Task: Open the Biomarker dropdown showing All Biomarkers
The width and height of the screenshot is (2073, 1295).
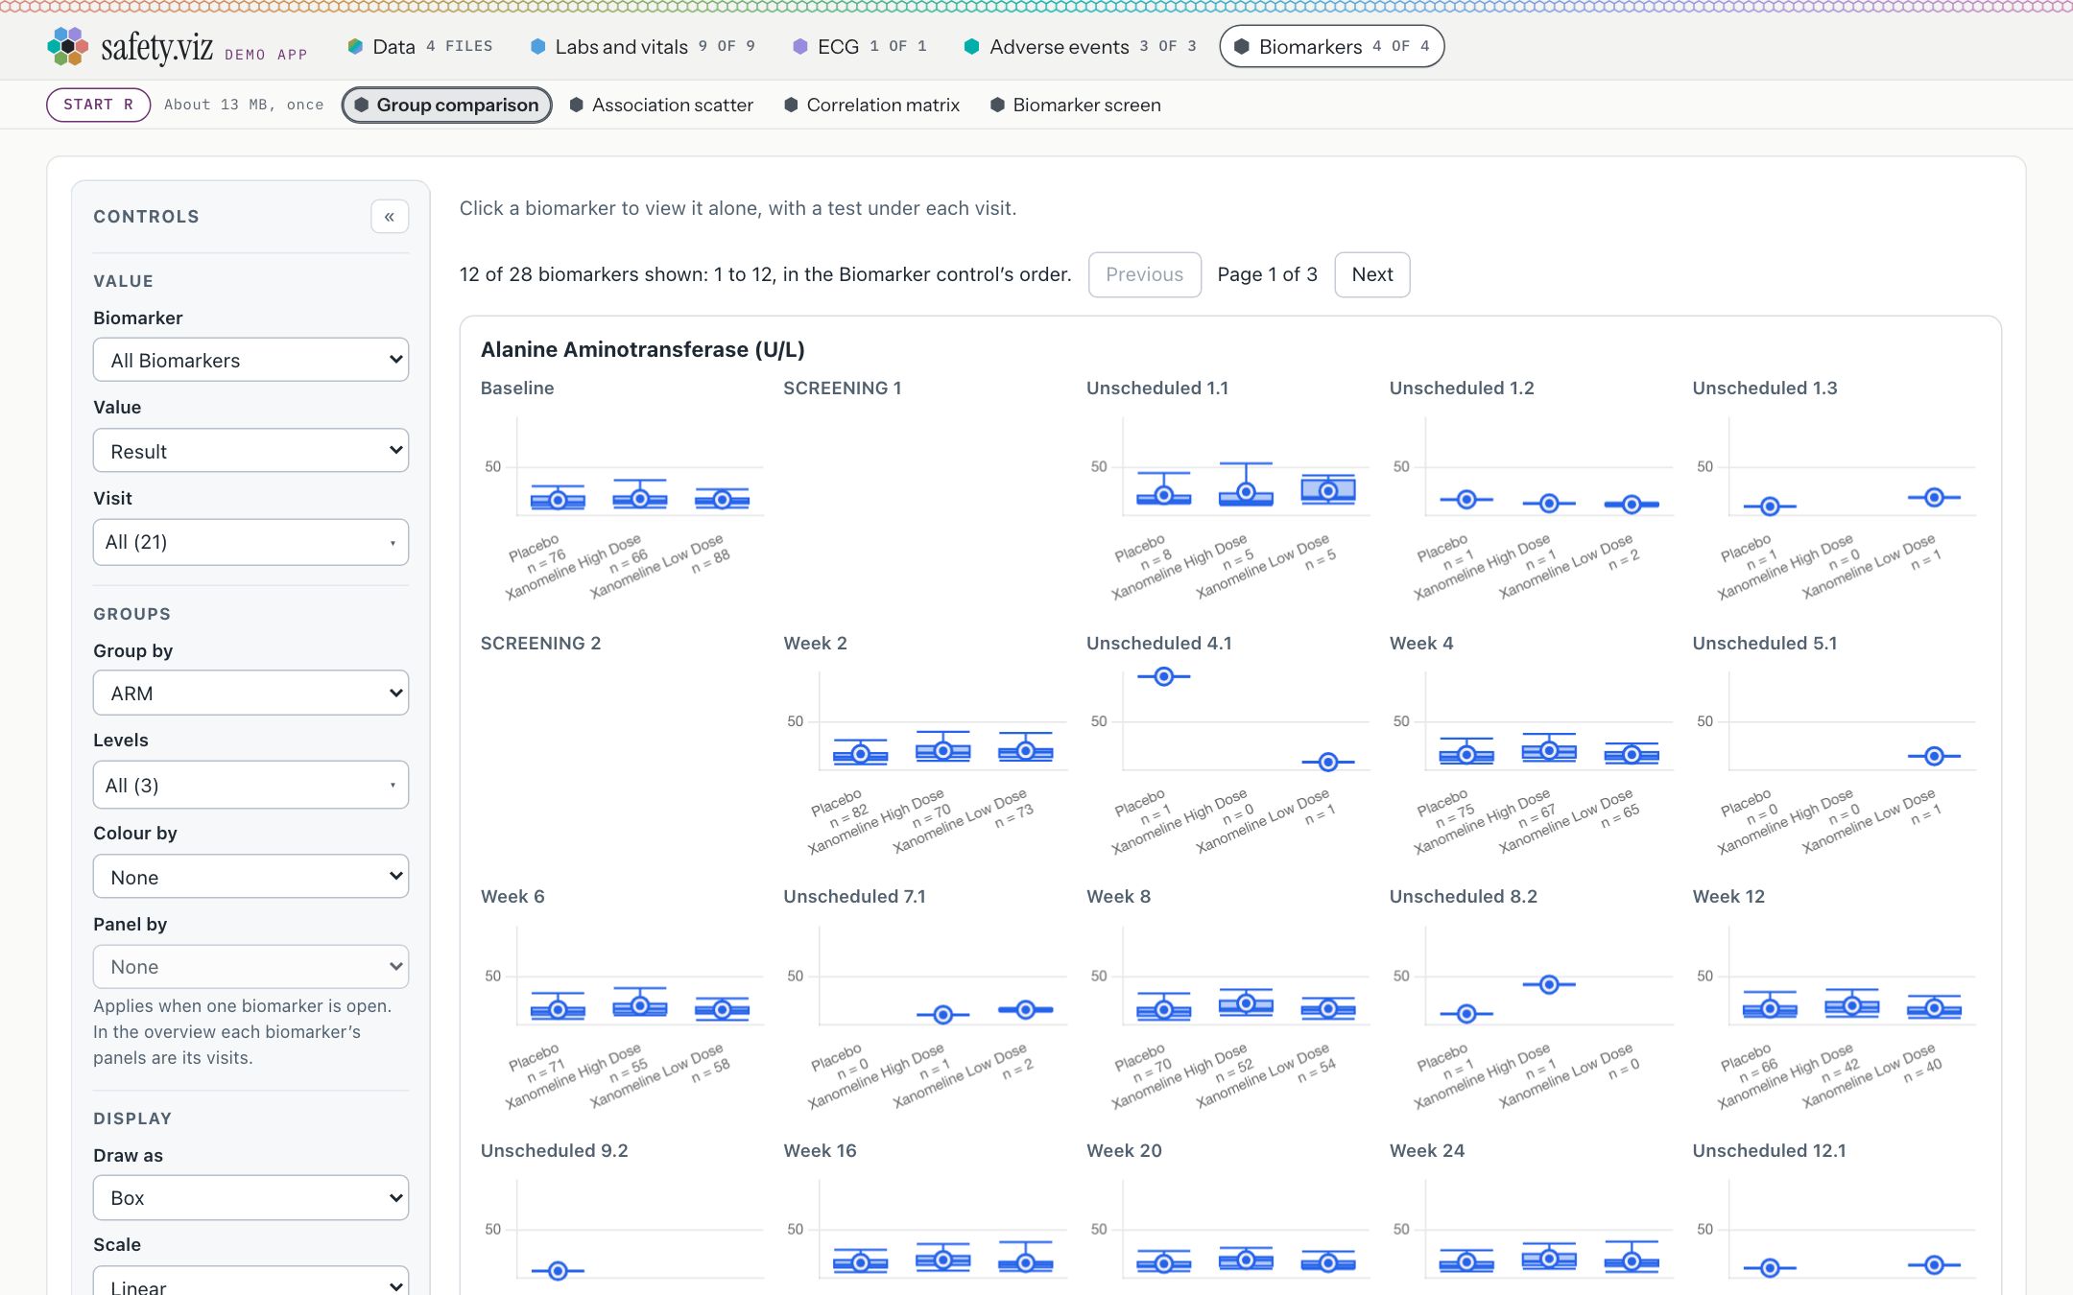Action: (x=250, y=360)
